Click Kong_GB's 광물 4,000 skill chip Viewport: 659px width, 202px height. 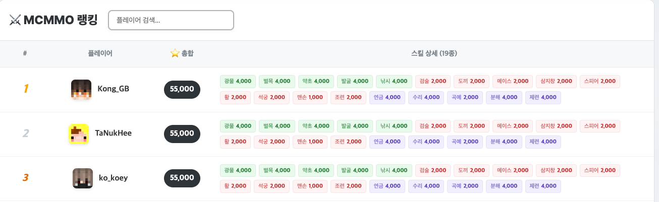(238, 81)
